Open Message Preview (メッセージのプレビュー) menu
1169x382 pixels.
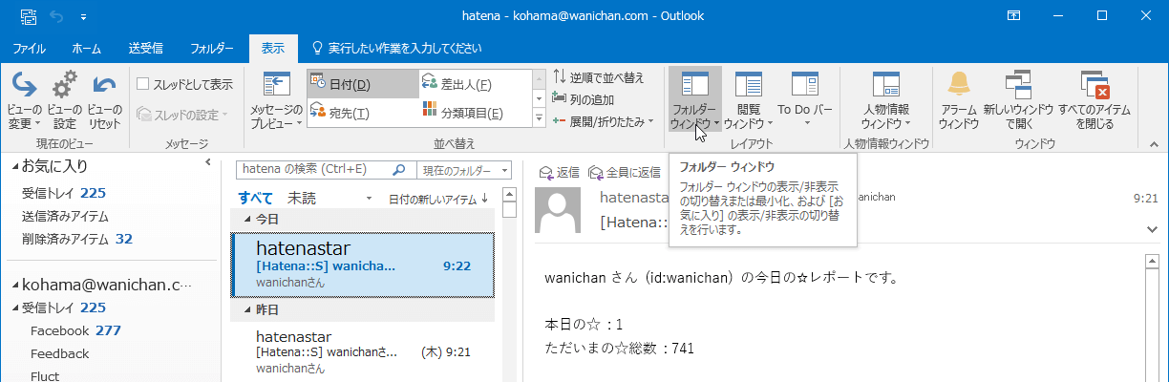point(276,100)
